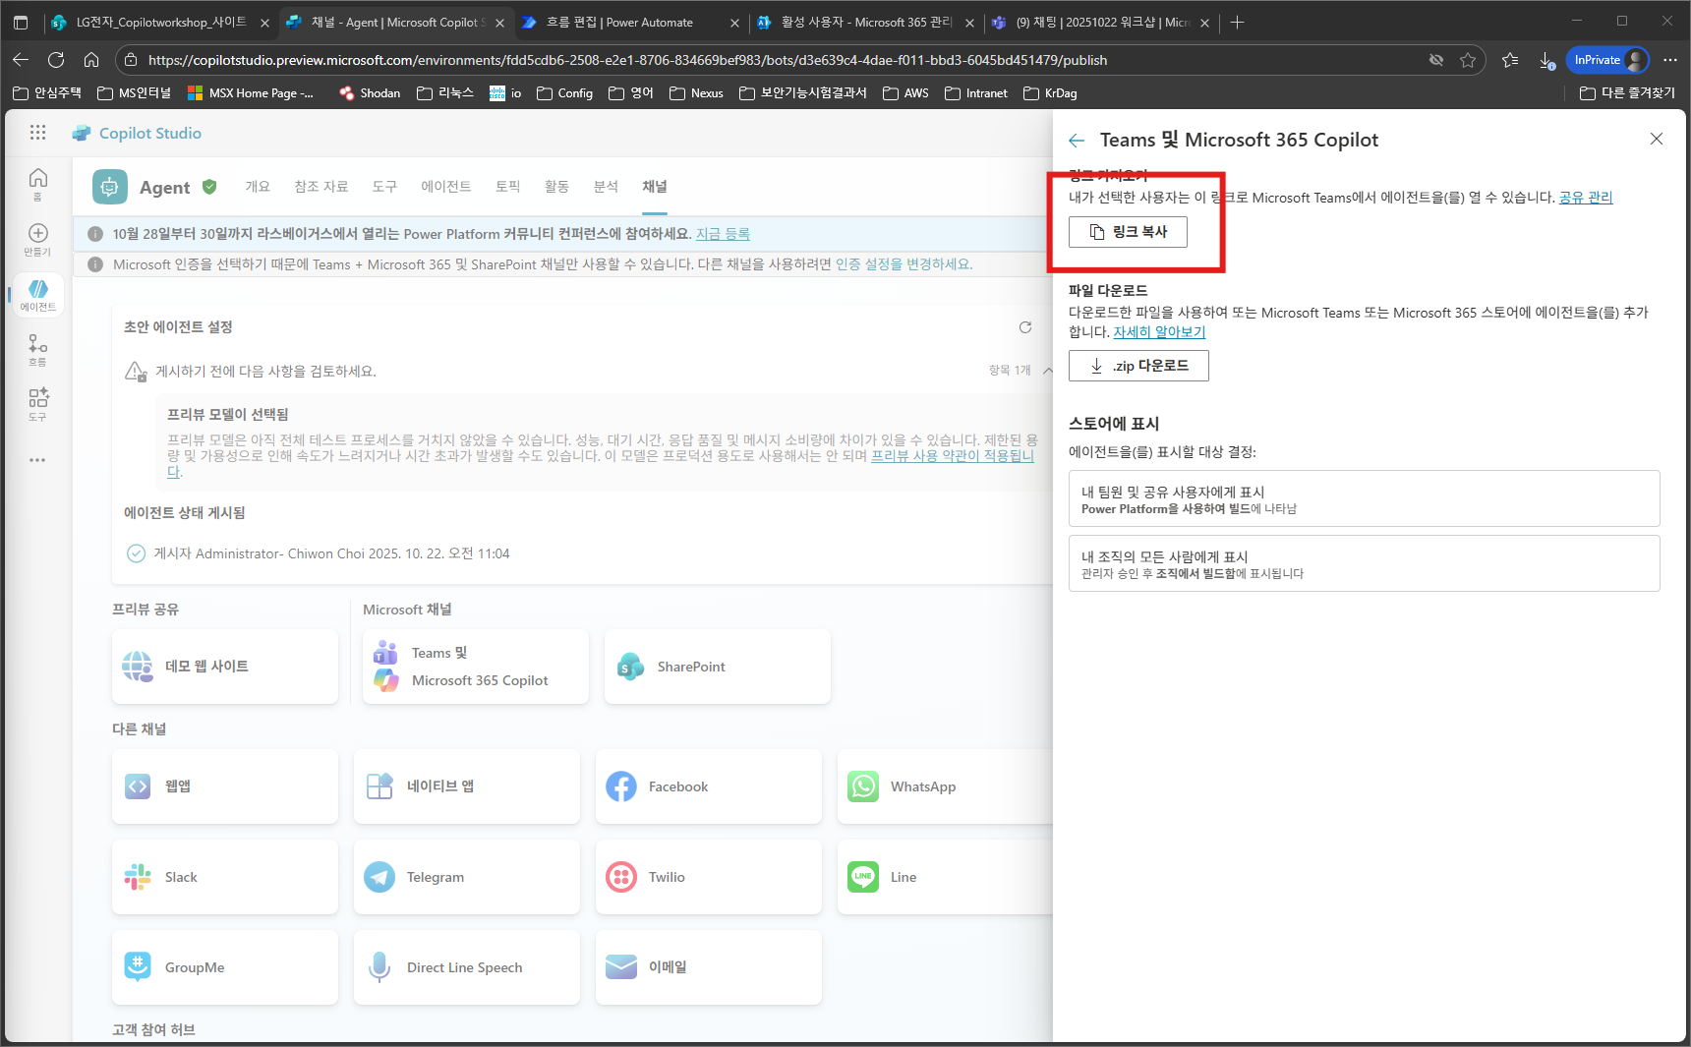Select the WhatsApp channel tile
Viewport: 1691px width, 1047px height.
(x=945, y=786)
